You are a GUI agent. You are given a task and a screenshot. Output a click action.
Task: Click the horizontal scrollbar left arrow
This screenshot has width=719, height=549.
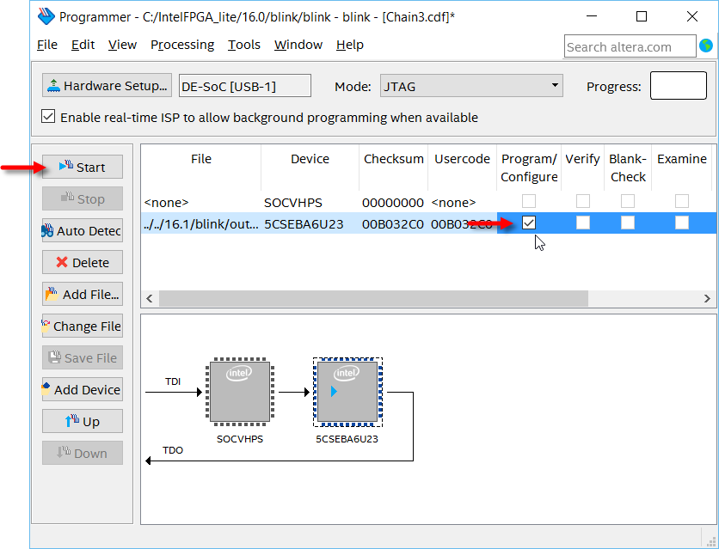click(150, 298)
